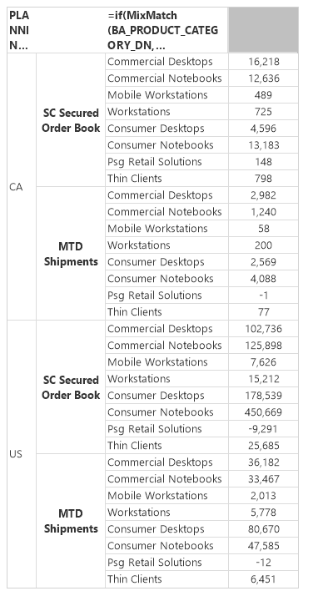Click the 80,670 Consumer Desktops value

(263, 528)
